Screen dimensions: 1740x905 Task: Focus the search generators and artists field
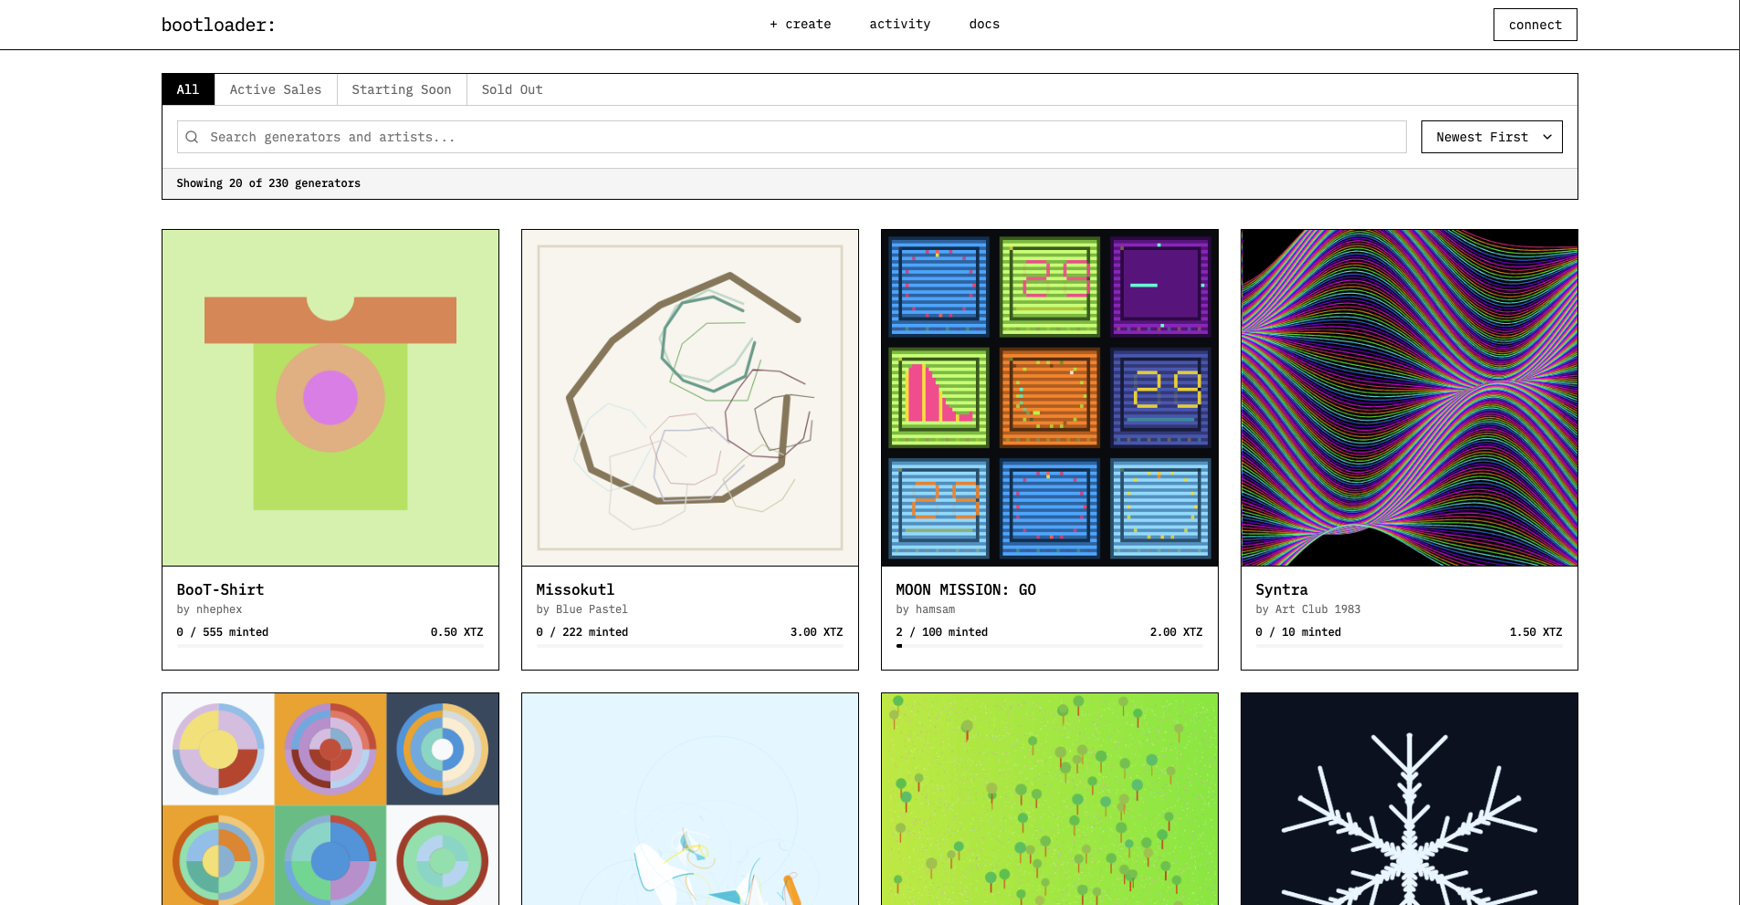click(791, 137)
